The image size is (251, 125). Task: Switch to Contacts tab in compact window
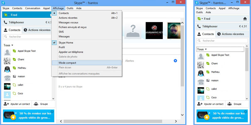pos(206,34)
